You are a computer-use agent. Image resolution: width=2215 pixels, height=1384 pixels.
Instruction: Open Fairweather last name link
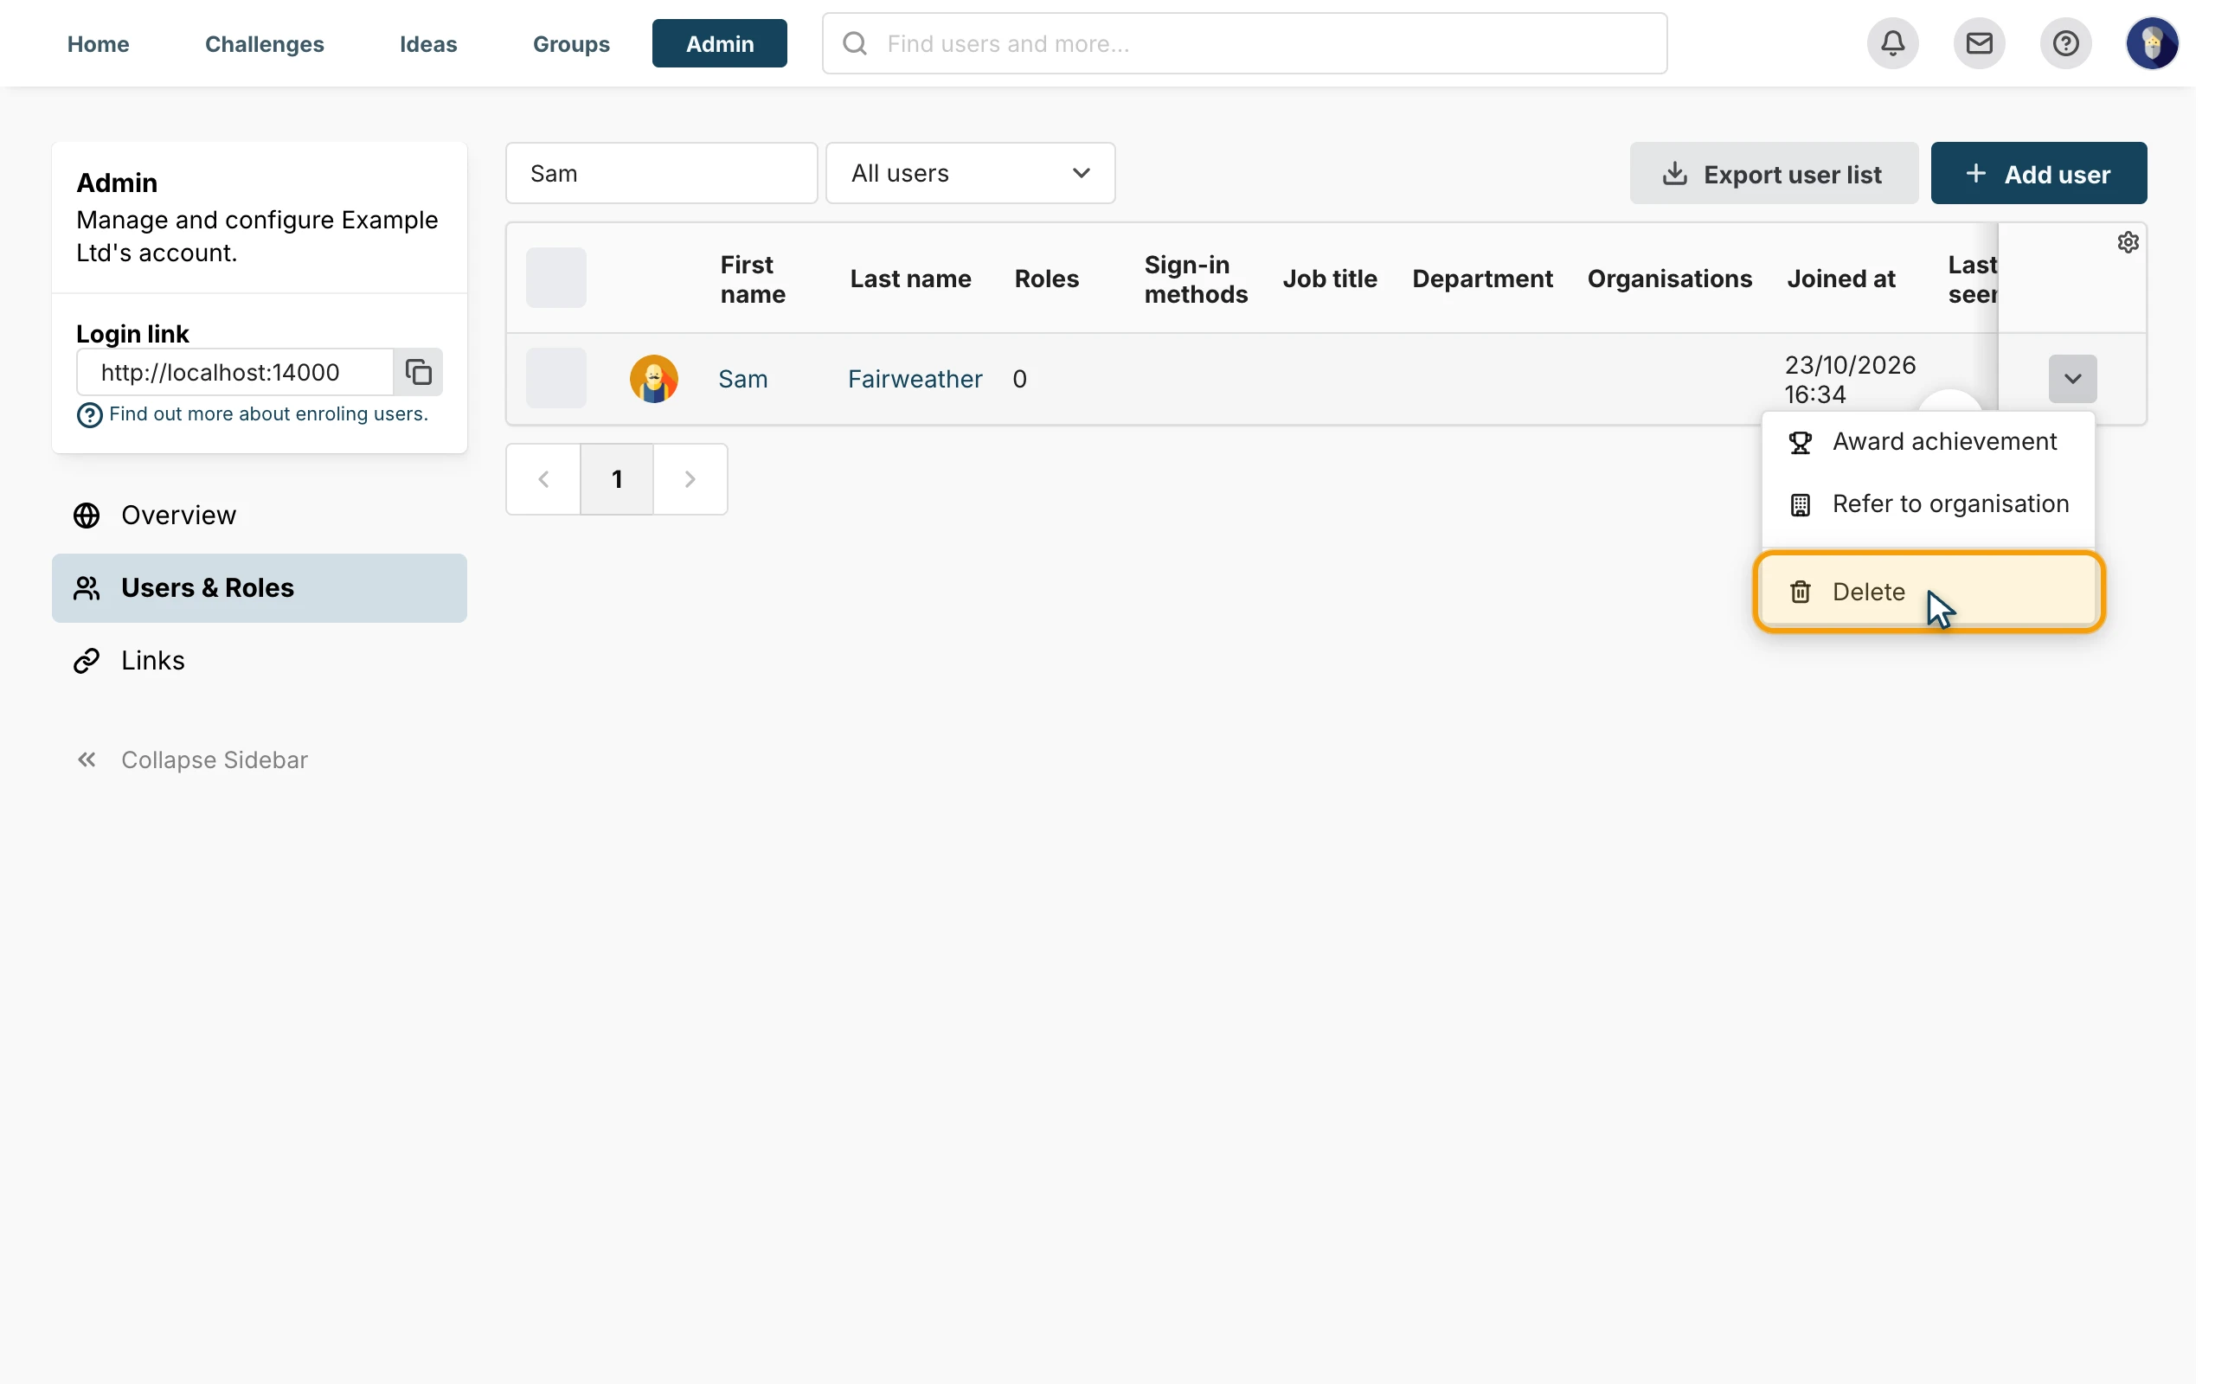(x=915, y=379)
